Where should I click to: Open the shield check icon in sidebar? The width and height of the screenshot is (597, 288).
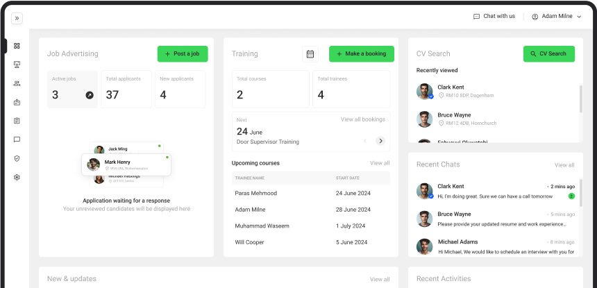coord(17,158)
